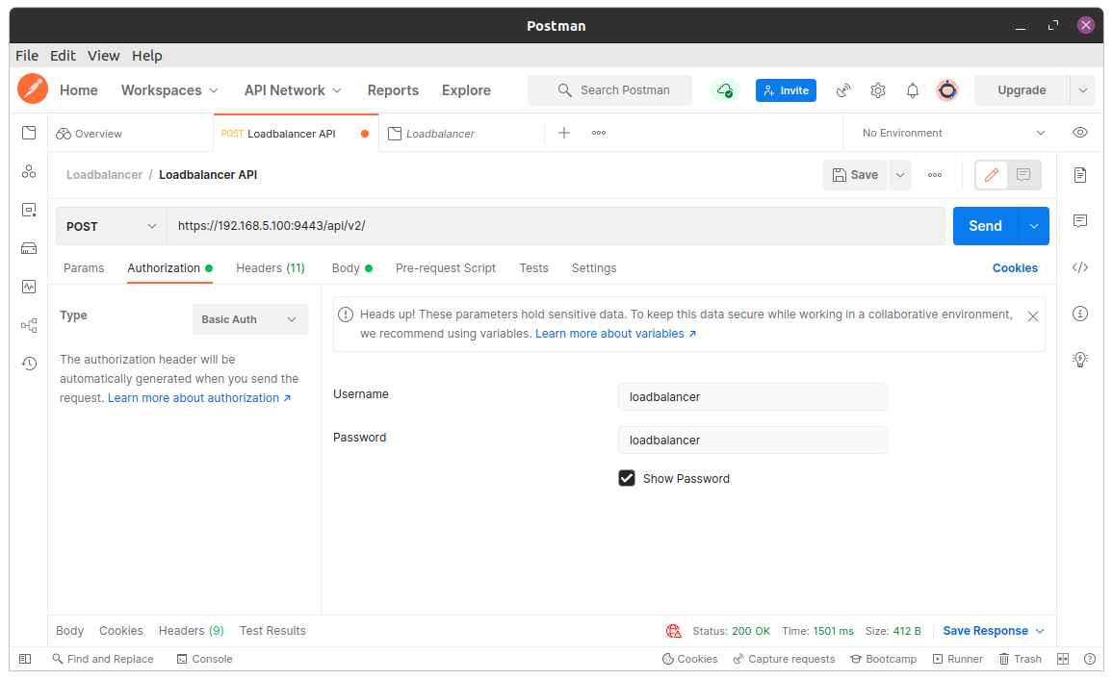
Task: Switch to build mode pencil icon
Action: point(992,174)
